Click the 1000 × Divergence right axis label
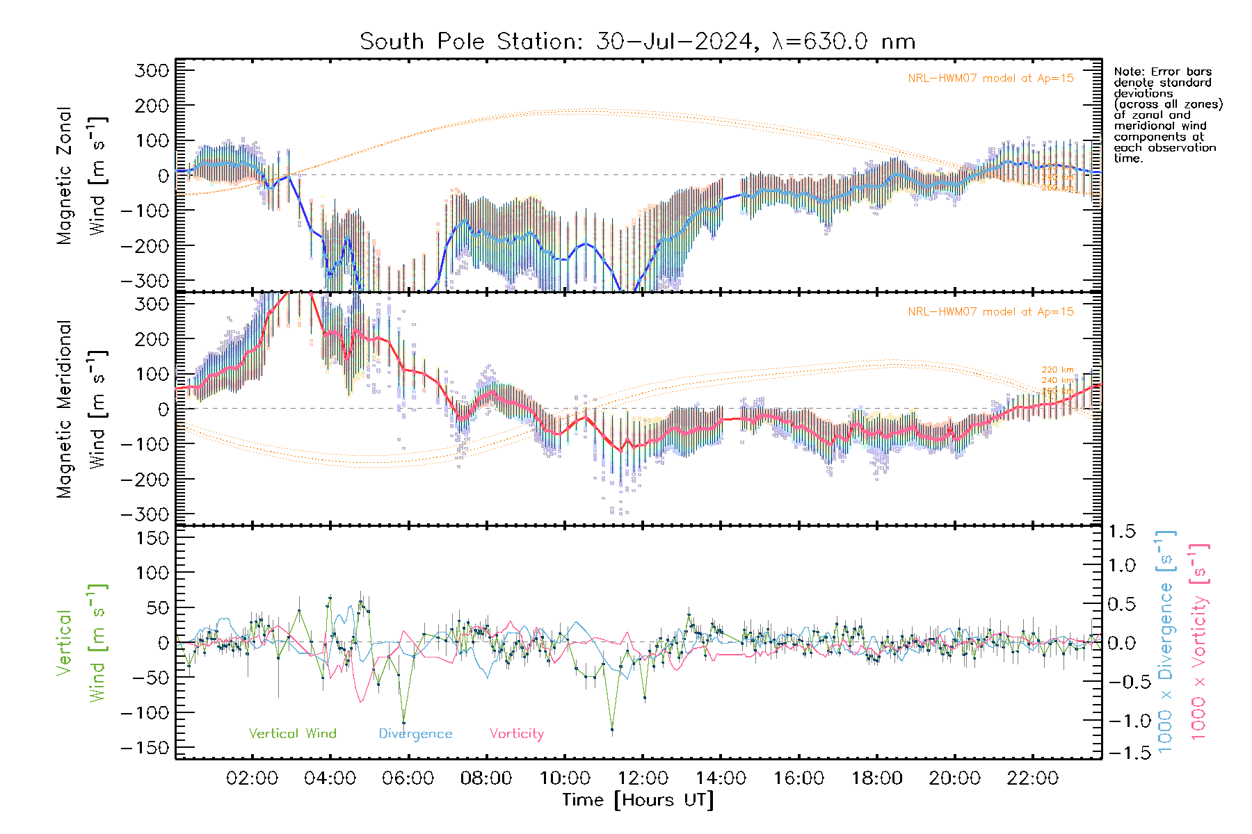The height and width of the screenshot is (834, 1252). coord(1166,641)
